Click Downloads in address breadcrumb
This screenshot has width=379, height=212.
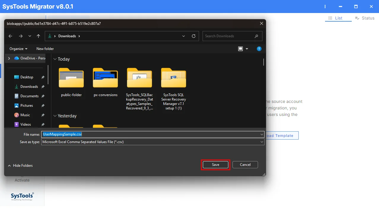(x=67, y=36)
